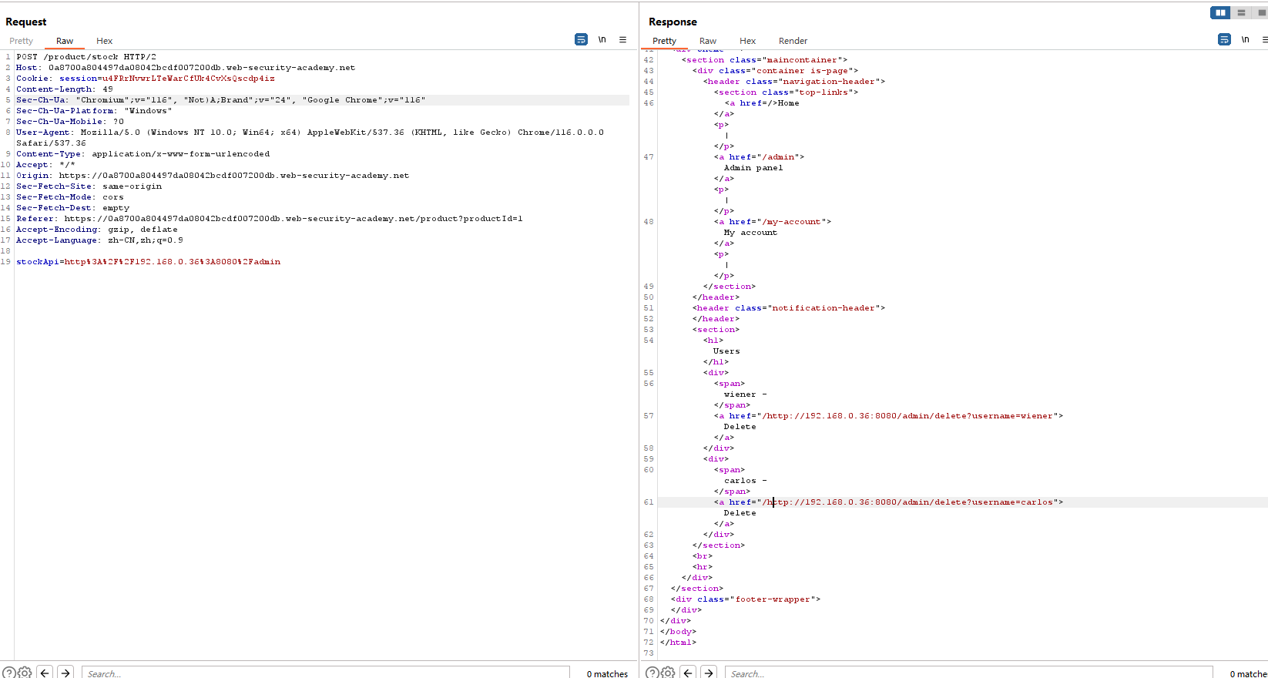Click the "carlos -" text in the response
1268x678 pixels.
pos(746,481)
